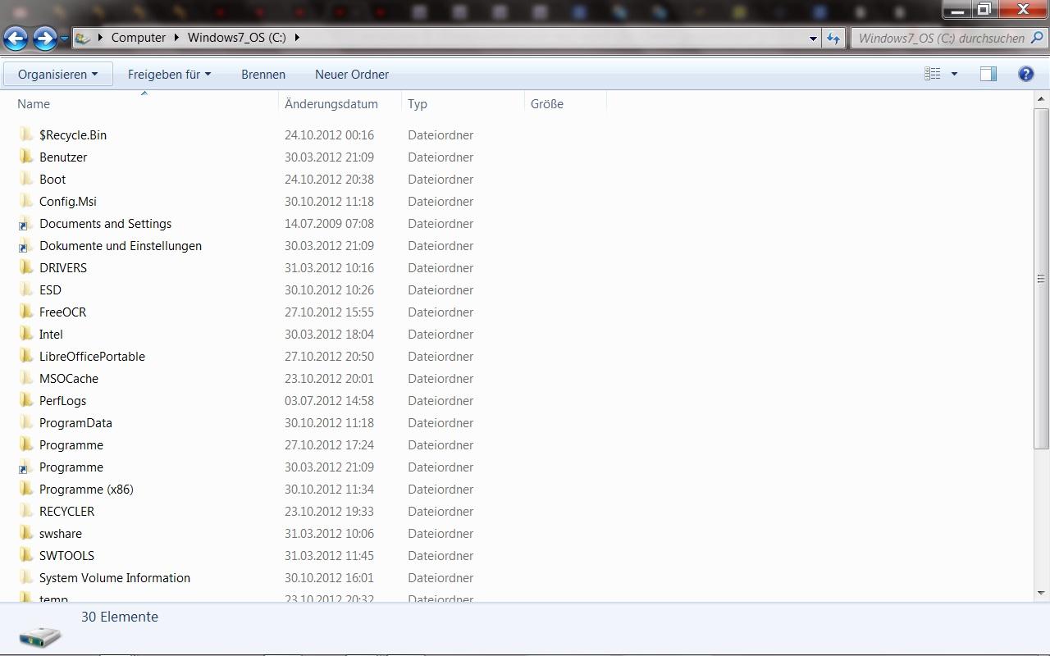Refresh the folder view in address bar
Image resolution: width=1050 pixels, height=656 pixels.
(833, 38)
